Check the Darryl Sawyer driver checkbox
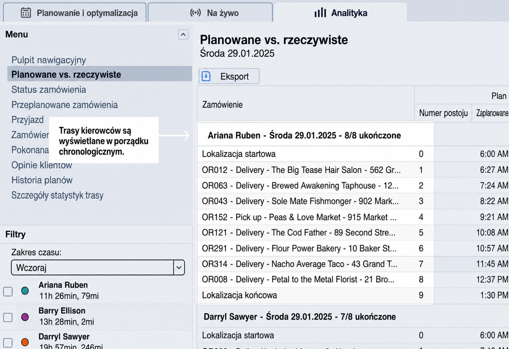 (8, 343)
